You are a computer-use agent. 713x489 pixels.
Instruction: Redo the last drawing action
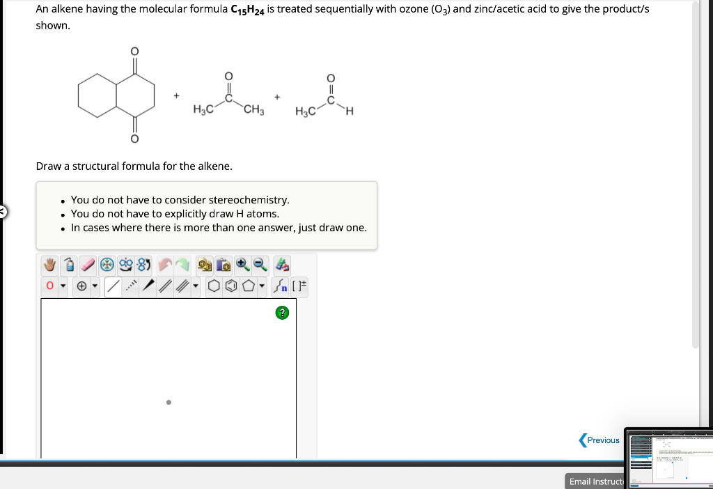tap(182, 265)
